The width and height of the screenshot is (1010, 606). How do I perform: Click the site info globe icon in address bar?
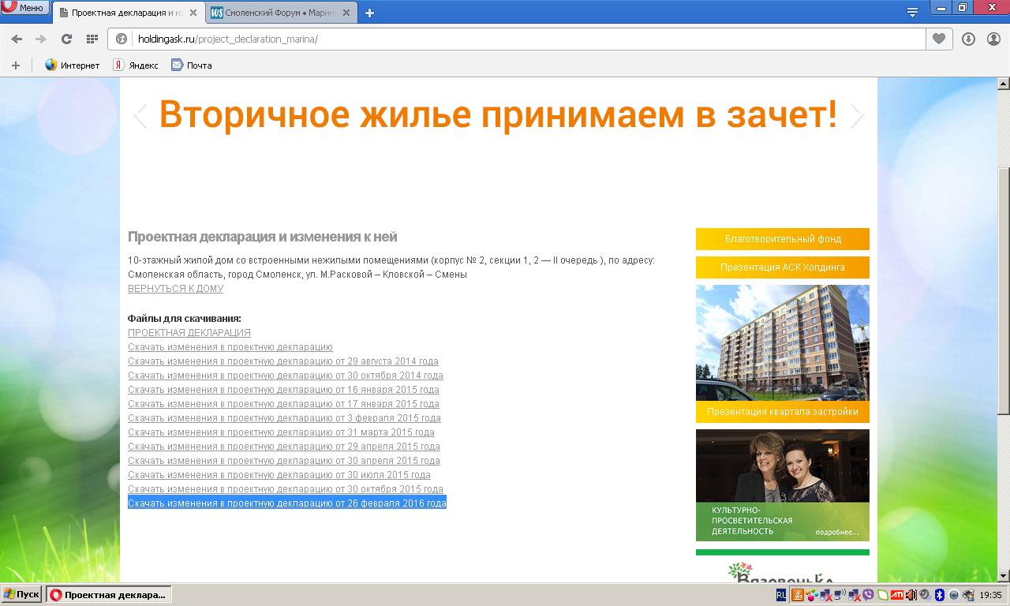[x=122, y=39]
